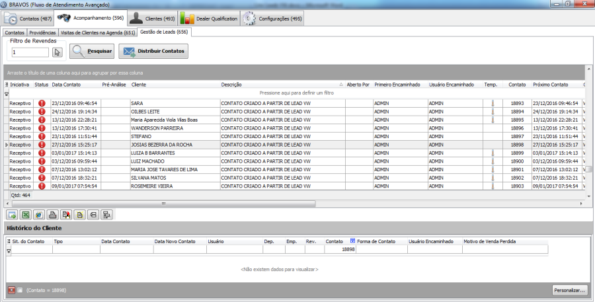The width and height of the screenshot is (595, 302).
Task: Select the Providências sub-tab
Action: click(42, 32)
